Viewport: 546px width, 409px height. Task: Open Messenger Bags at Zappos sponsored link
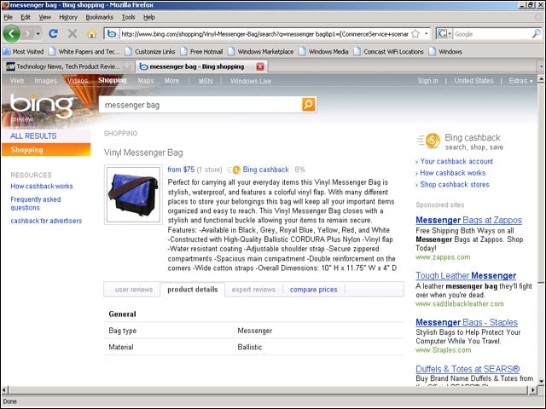pyautogui.click(x=468, y=220)
